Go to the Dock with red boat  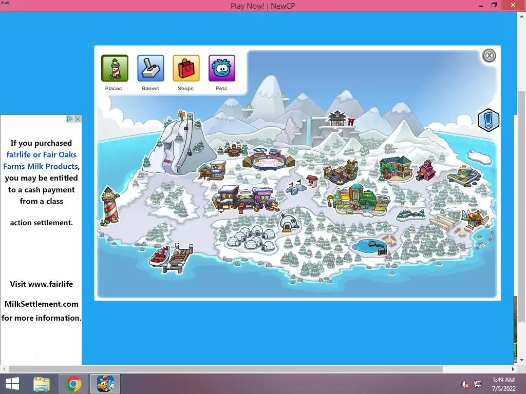[171, 259]
